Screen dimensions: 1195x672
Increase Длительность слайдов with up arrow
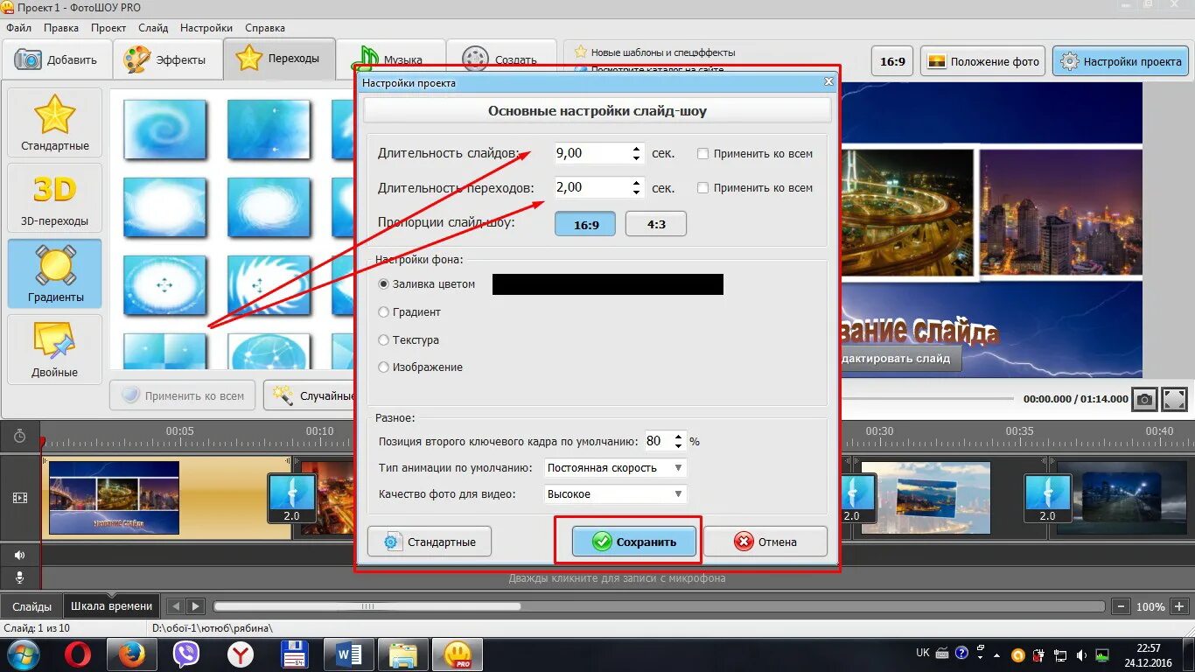tap(636, 148)
